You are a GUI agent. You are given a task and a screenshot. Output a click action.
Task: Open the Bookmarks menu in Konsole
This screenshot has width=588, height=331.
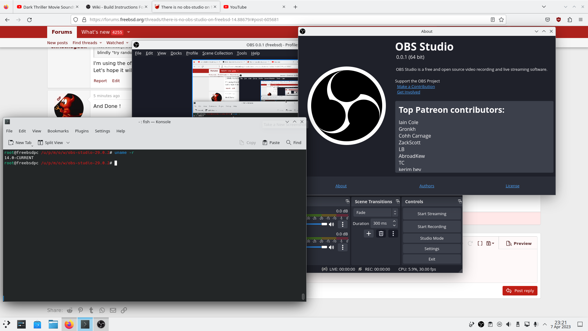coord(58,131)
